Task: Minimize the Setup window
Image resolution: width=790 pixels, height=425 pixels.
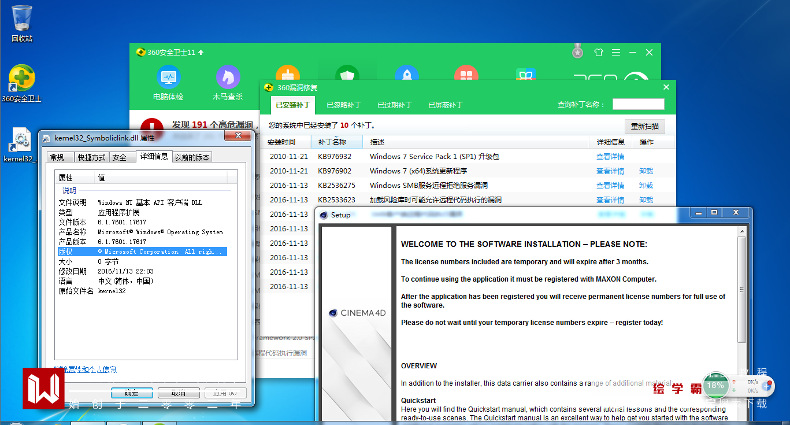Action: (699, 213)
